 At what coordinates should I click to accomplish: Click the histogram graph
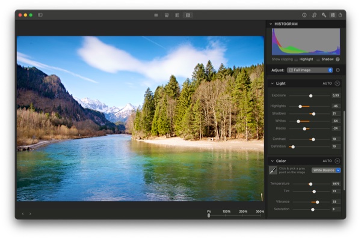pos(306,41)
